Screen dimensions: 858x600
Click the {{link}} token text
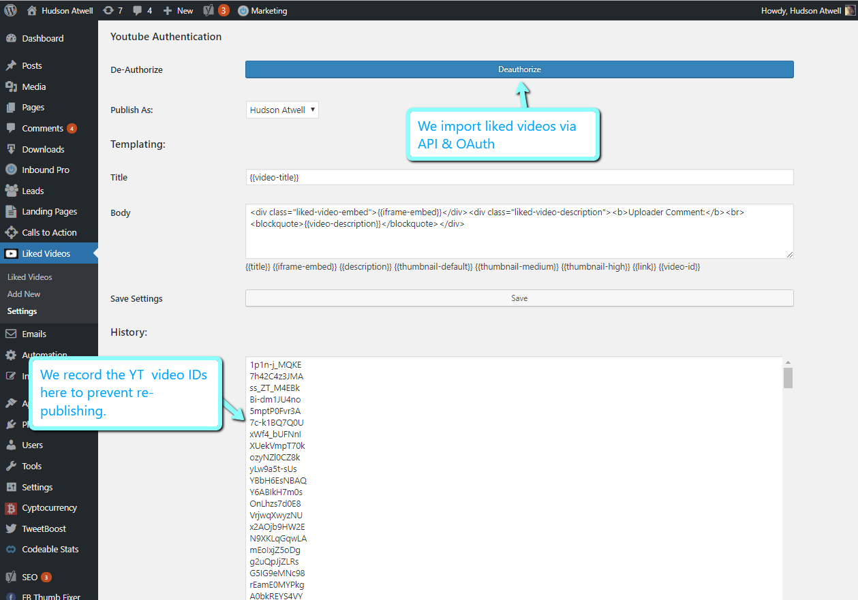coord(644,267)
